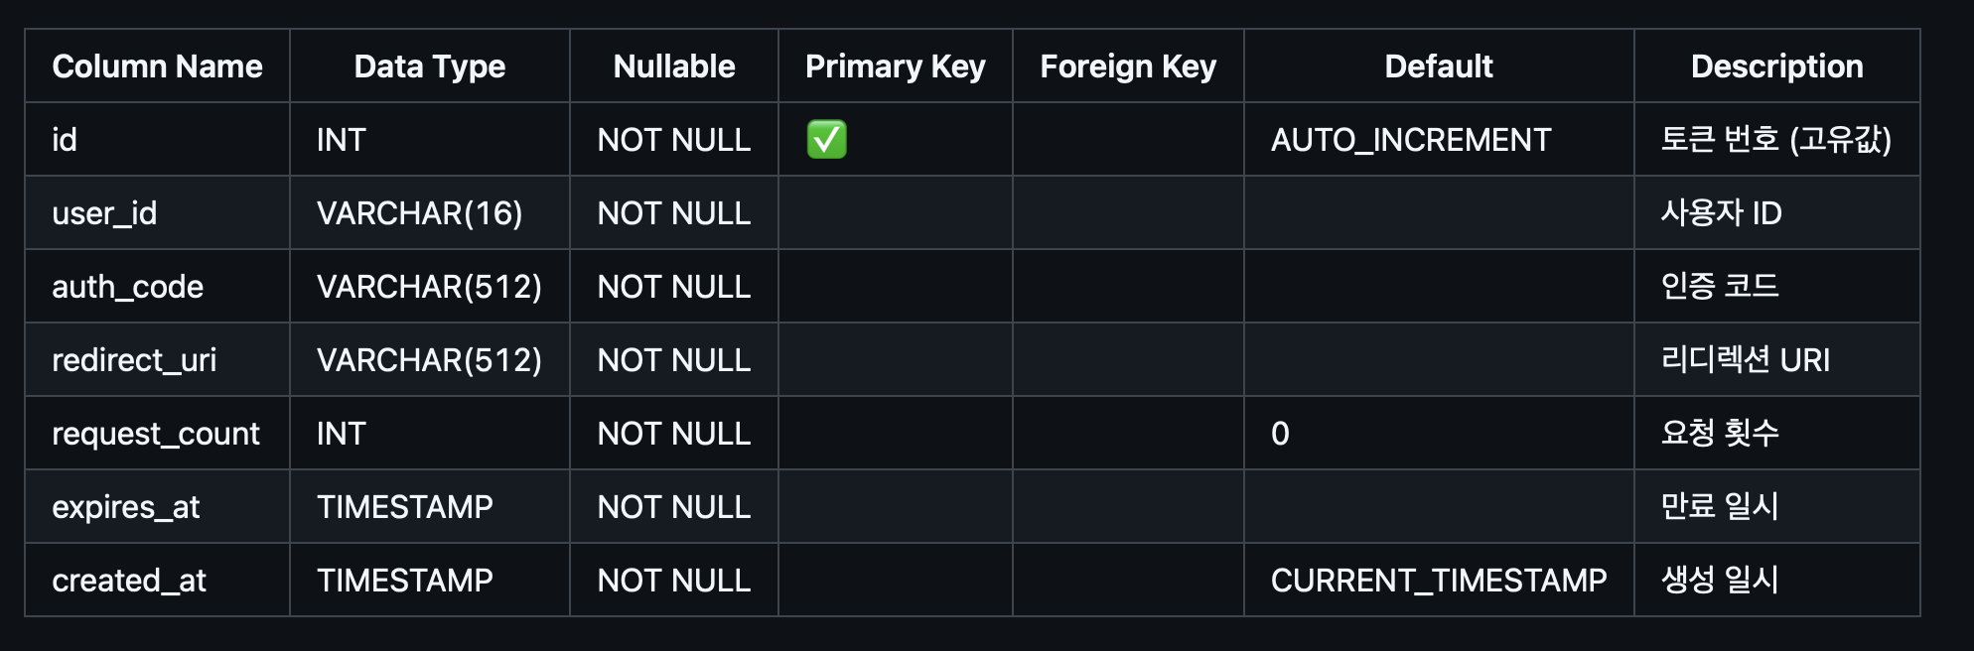This screenshot has height=651, width=1974.
Task: Click the green checkmark in the id row
Action: pos(826,140)
